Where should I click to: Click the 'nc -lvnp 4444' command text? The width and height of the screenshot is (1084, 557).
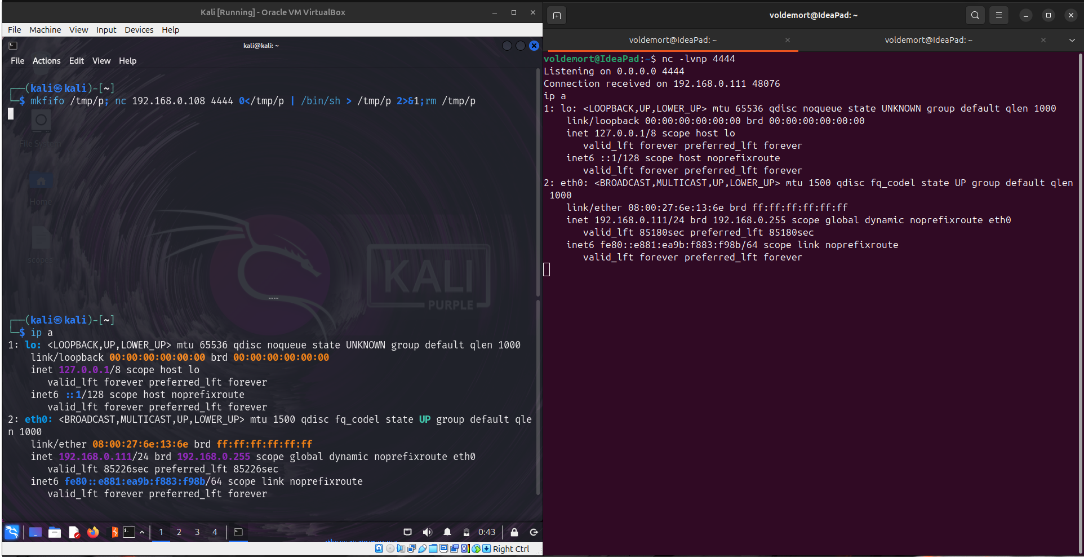(698, 59)
